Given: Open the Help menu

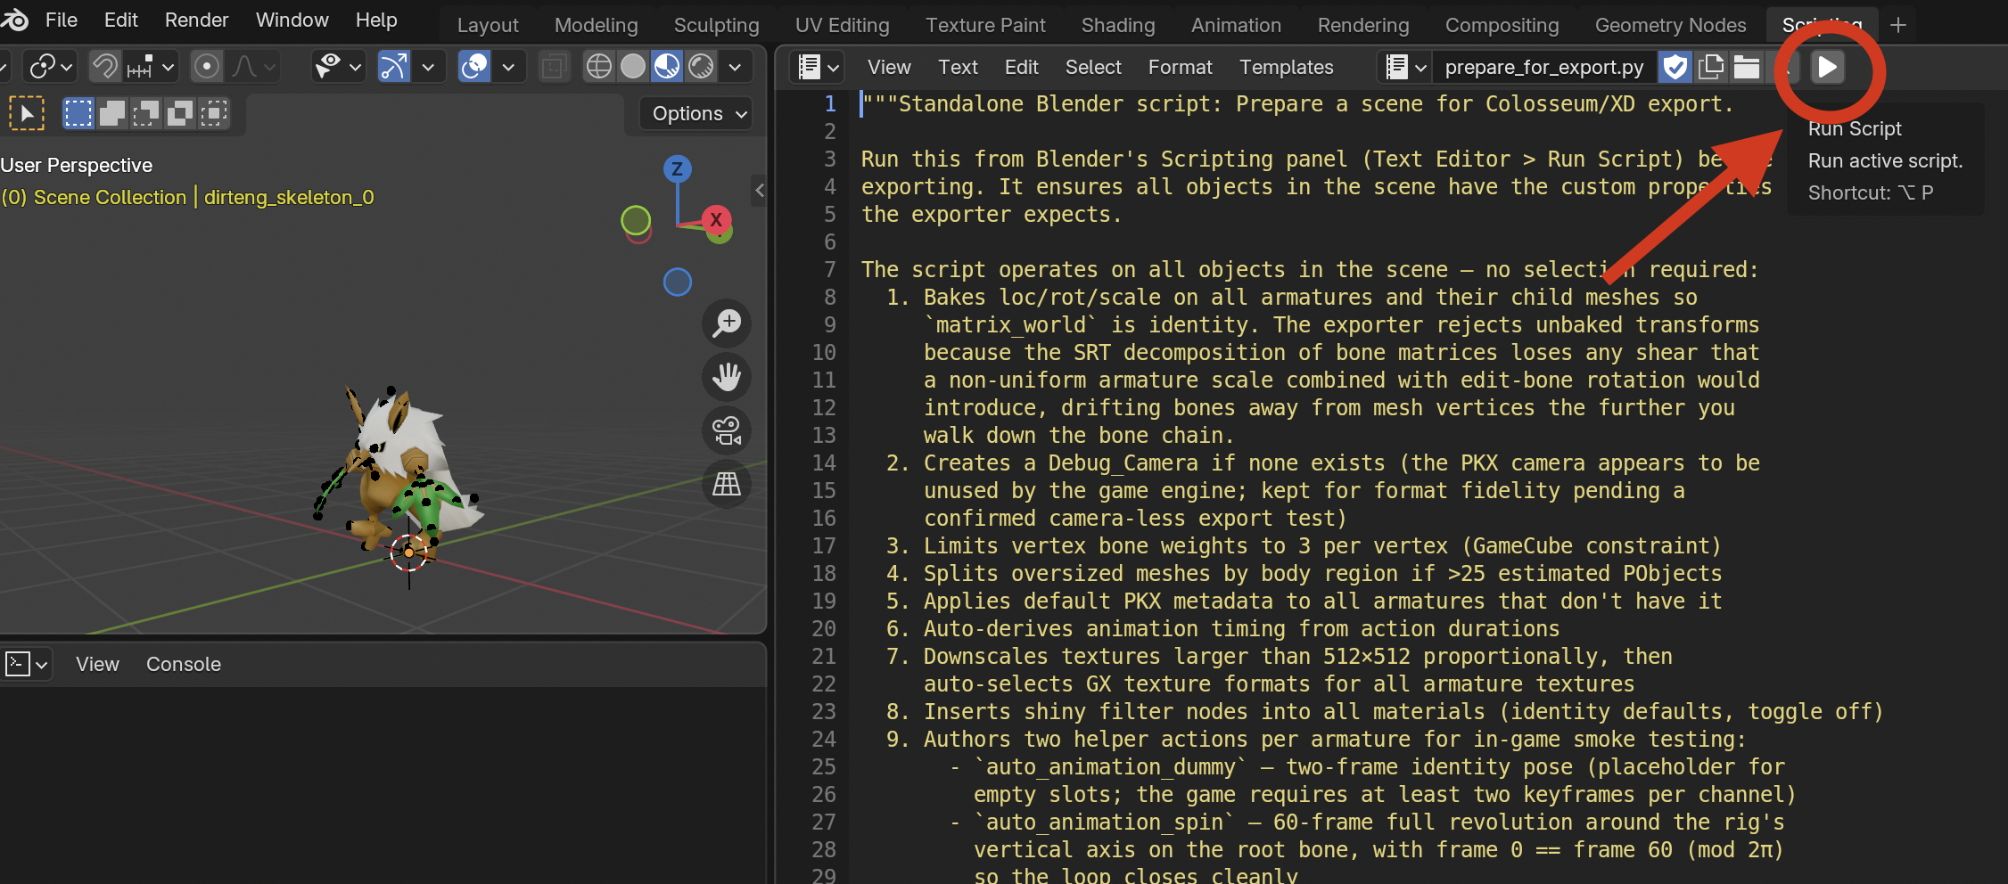Looking at the screenshot, I should 376,20.
